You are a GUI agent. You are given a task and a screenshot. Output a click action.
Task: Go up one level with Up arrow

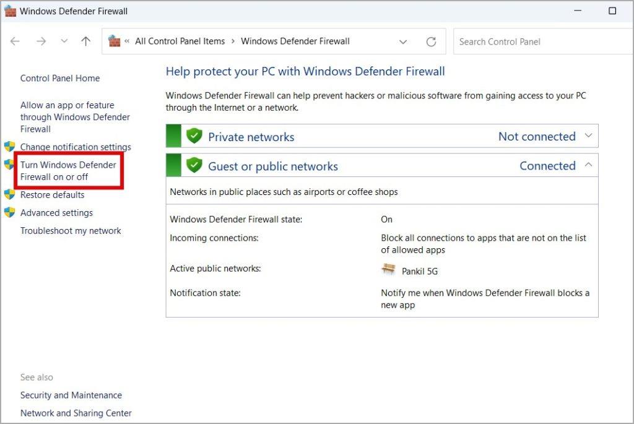(85, 41)
